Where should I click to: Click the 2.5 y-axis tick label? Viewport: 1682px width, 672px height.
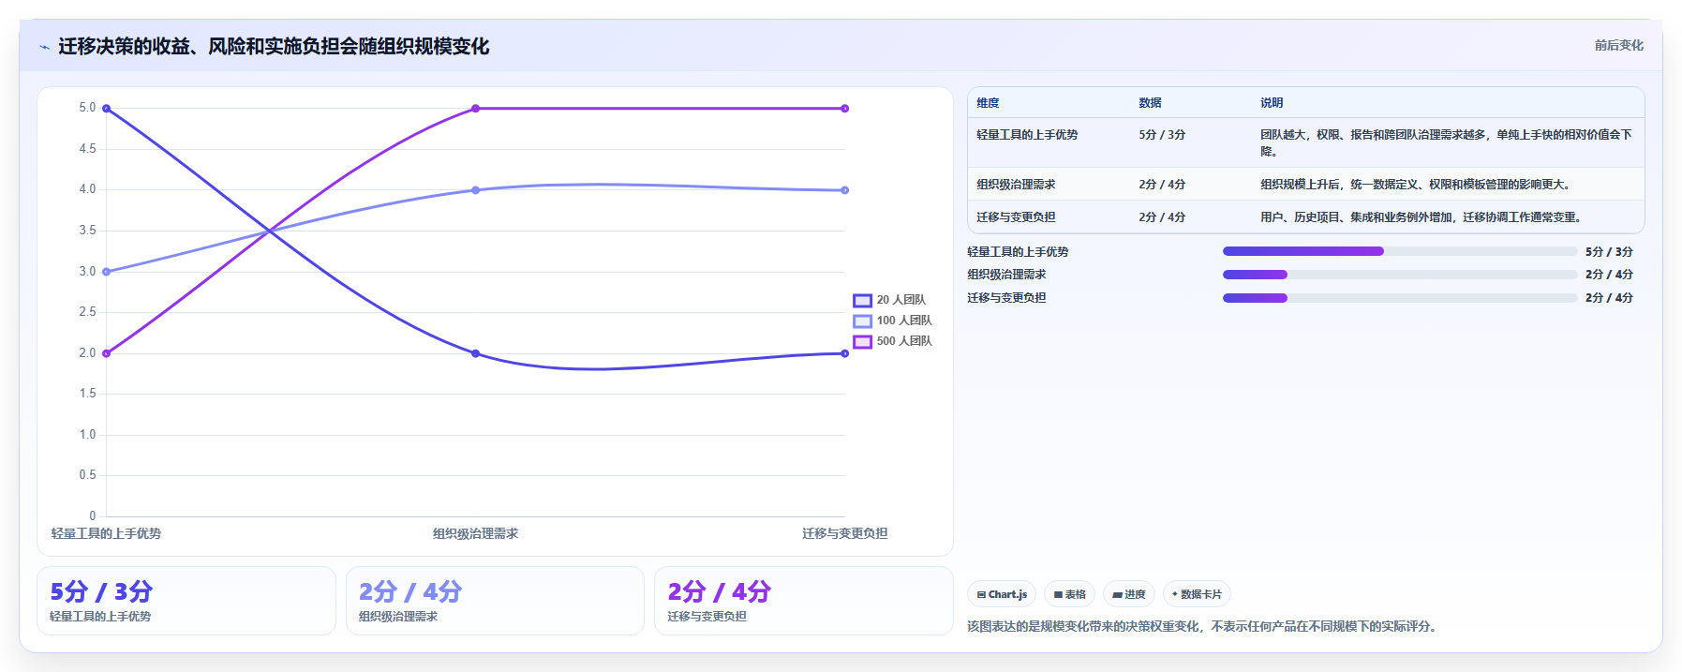(87, 312)
